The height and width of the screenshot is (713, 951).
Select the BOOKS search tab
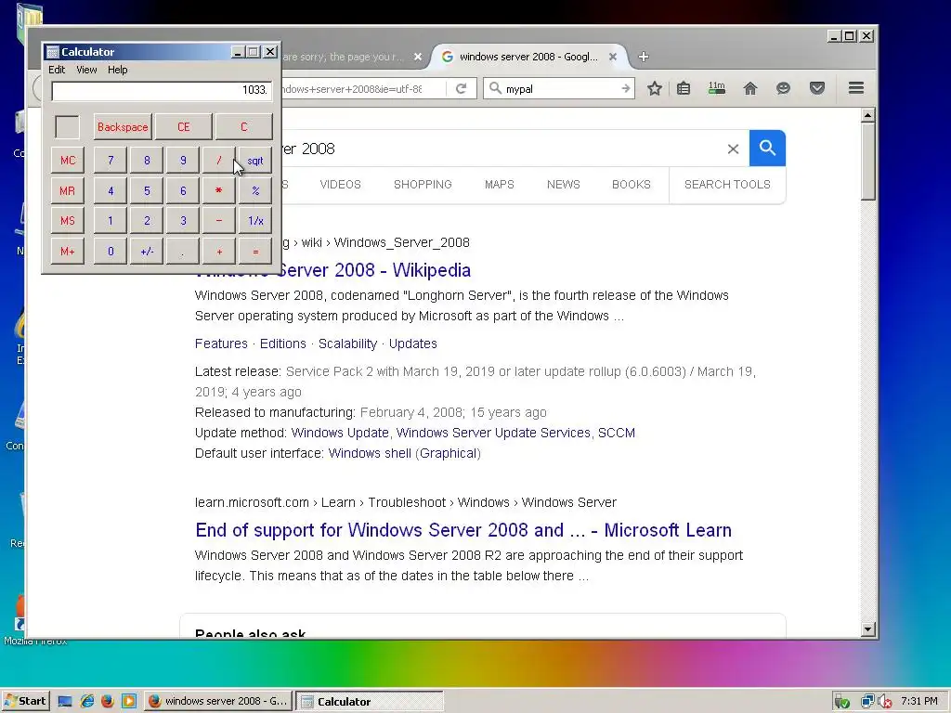[631, 185]
